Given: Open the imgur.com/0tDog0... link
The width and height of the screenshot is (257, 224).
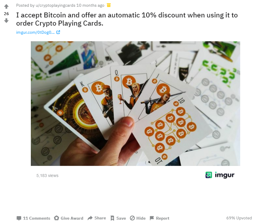Looking at the screenshot, I should 35,32.
